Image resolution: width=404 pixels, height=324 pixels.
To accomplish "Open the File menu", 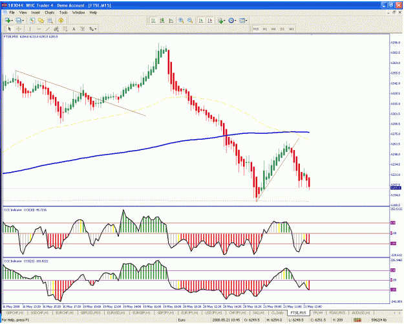I will [x=12, y=12].
